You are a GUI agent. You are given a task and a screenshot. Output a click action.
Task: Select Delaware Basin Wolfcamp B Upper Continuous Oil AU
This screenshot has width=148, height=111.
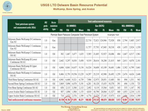coord(74,67)
